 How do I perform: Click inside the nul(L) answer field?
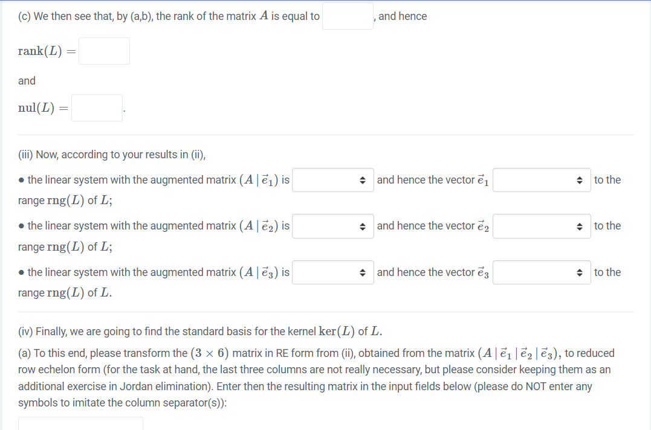tap(97, 107)
